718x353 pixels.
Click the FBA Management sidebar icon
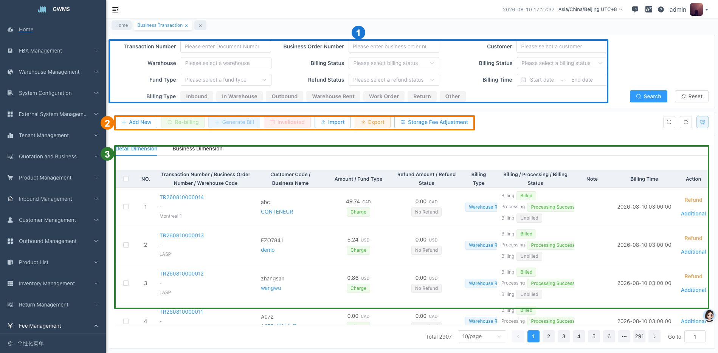tap(10, 51)
